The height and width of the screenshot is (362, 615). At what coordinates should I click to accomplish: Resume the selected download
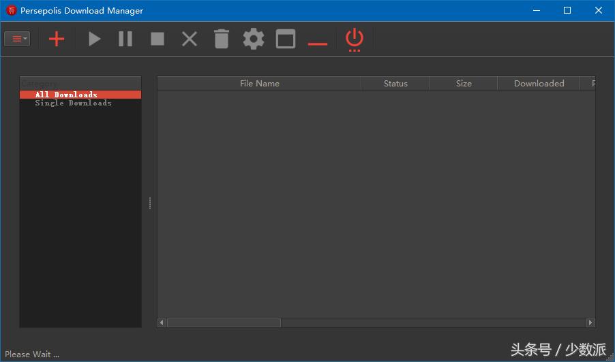pos(94,39)
